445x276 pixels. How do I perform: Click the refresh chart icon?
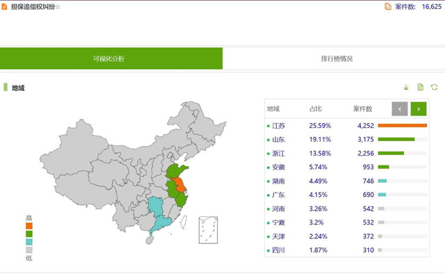[434, 87]
